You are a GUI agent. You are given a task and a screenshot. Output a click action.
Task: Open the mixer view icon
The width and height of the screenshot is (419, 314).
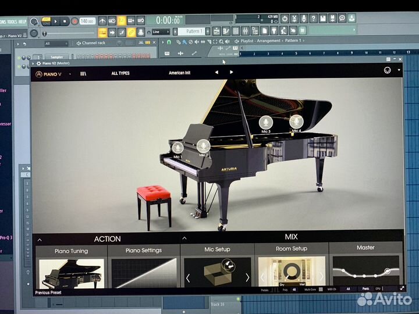pyautogui.click(x=246, y=31)
